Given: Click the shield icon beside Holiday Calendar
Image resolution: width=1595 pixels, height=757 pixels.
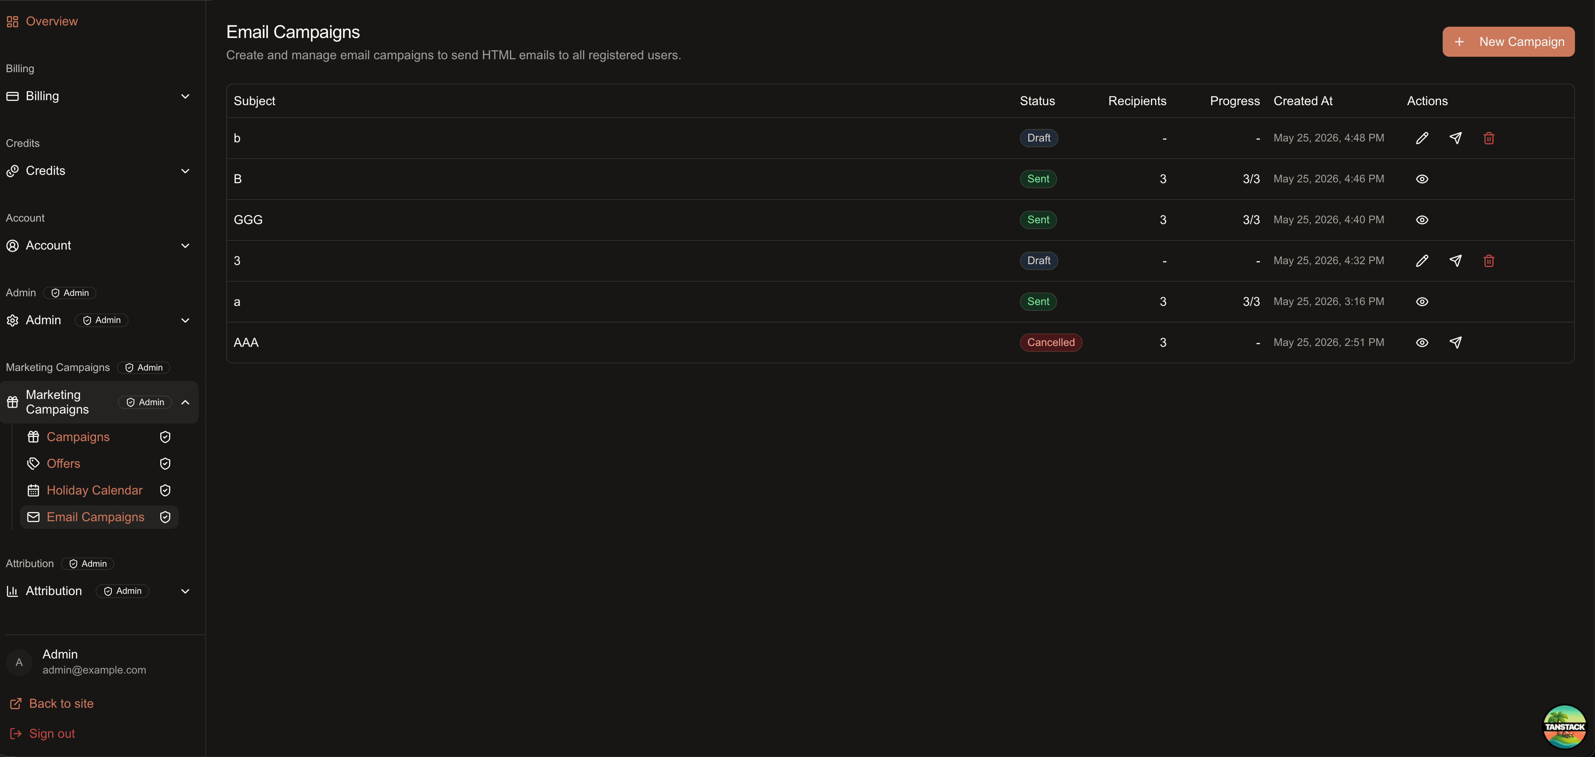Looking at the screenshot, I should pos(165,490).
